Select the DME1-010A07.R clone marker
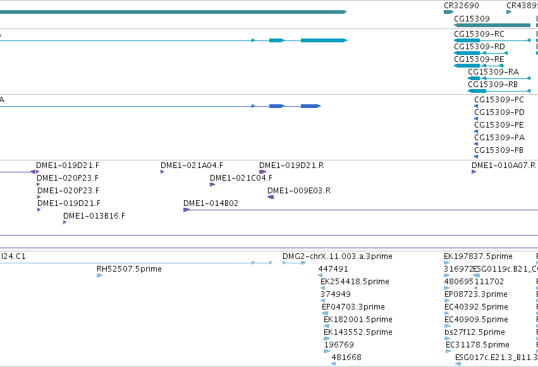 tap(474, 172)
